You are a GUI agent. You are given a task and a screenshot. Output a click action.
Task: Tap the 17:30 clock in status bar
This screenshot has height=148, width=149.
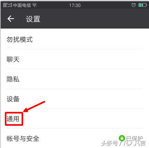coord(75,5)
